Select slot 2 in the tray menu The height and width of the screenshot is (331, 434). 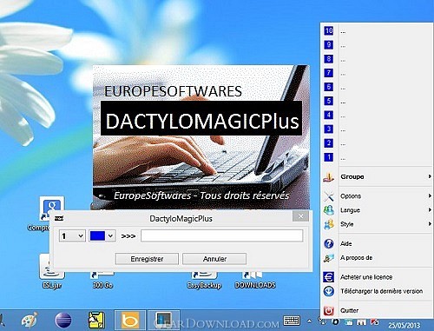376,143
